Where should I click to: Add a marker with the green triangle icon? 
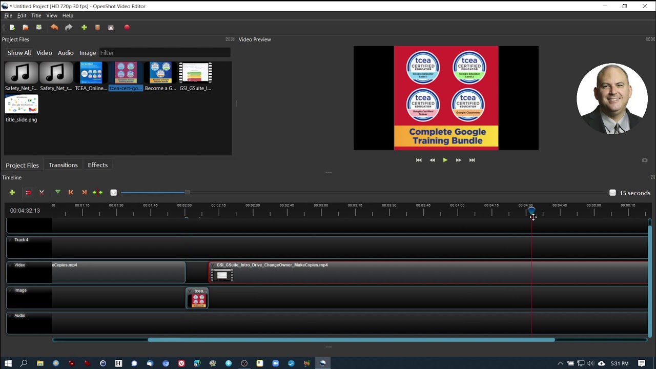58,192
